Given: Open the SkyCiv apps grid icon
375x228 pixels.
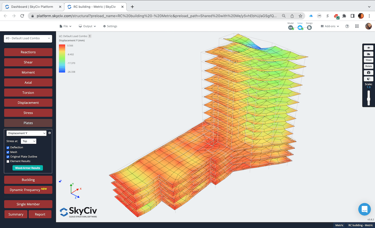Looking at the screenshot, I should [x=357, y=26].
